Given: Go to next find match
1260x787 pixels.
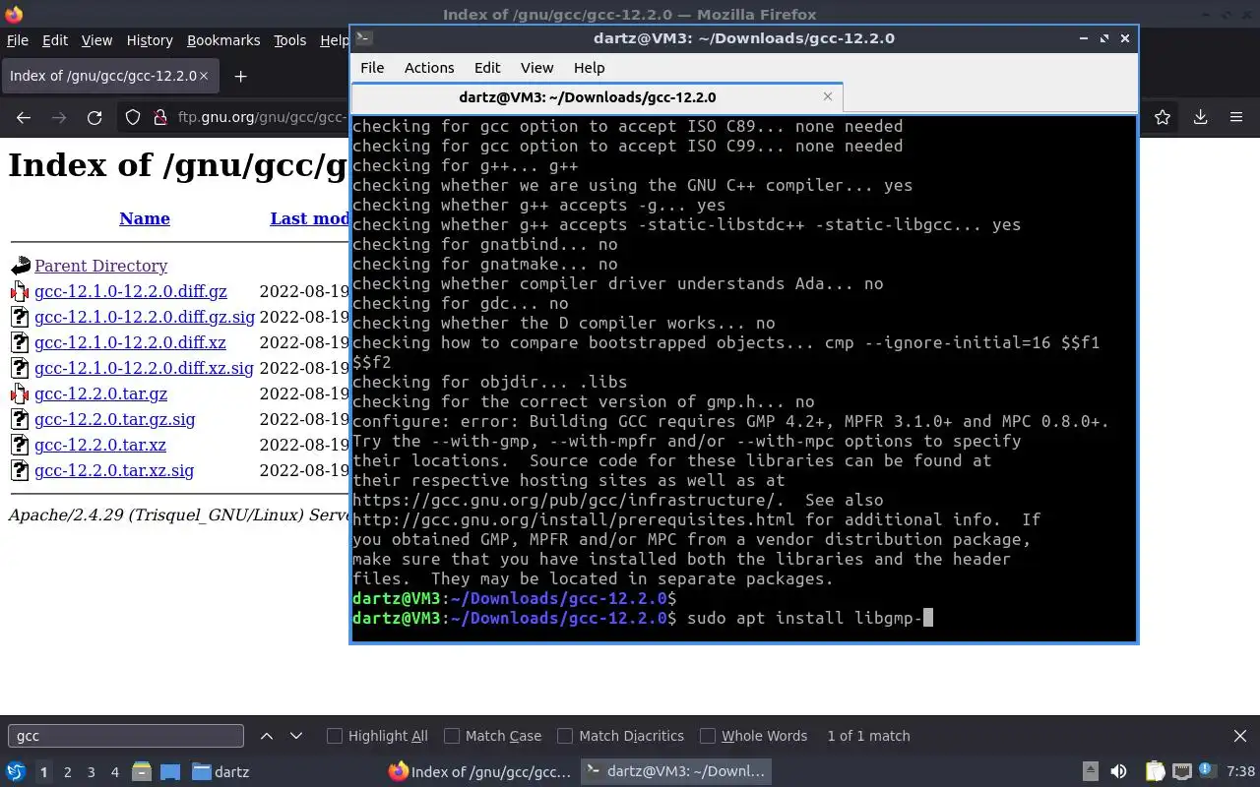Looking at the screenshot, I should point(296,736).
